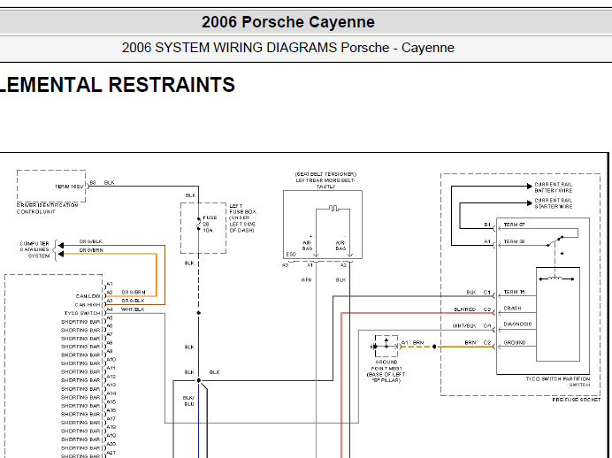
Task: Click the "LEFT FUSE BOX (UNDER LEFT SIDE OF DASH)" text
Action: [242, 218]
